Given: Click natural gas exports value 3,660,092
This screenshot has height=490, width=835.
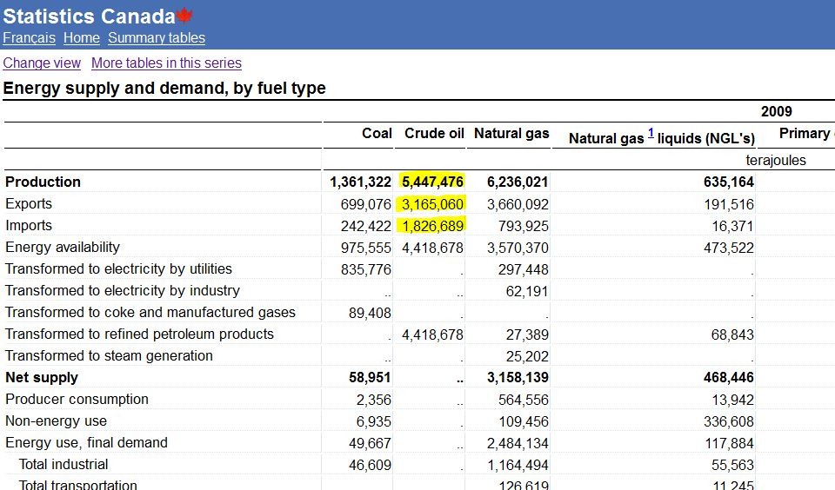Looking at the screenshot, I should (518, 204).
